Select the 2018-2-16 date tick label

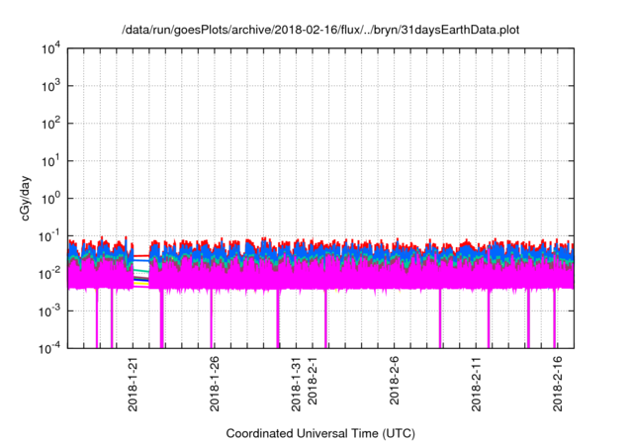pyautogui.click(x=558, y=384)
